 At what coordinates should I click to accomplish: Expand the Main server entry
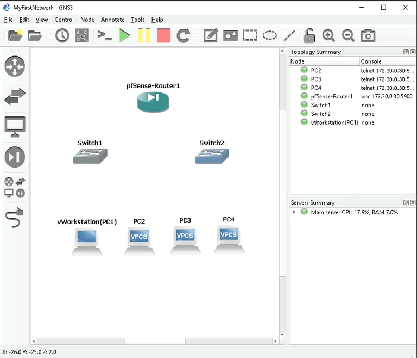click(294, 212)
